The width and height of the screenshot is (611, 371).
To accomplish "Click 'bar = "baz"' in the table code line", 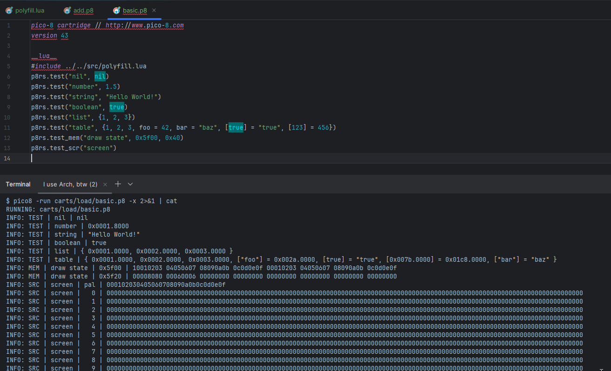I will point(197,127).
